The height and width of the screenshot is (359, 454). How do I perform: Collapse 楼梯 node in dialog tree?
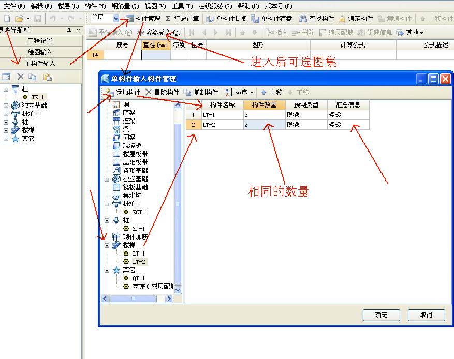(107, 245)
